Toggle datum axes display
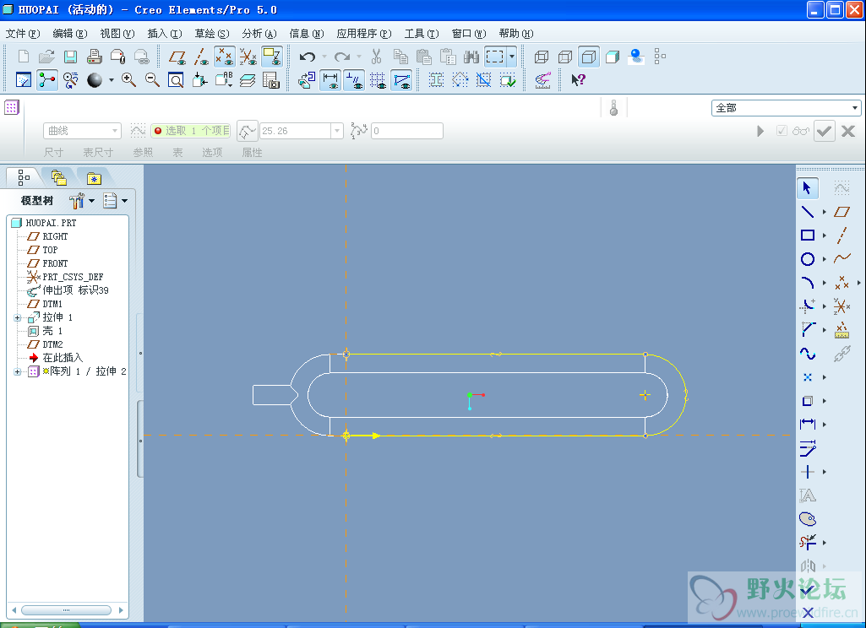This screenshot has height=628, width=866. coord(201,57)
